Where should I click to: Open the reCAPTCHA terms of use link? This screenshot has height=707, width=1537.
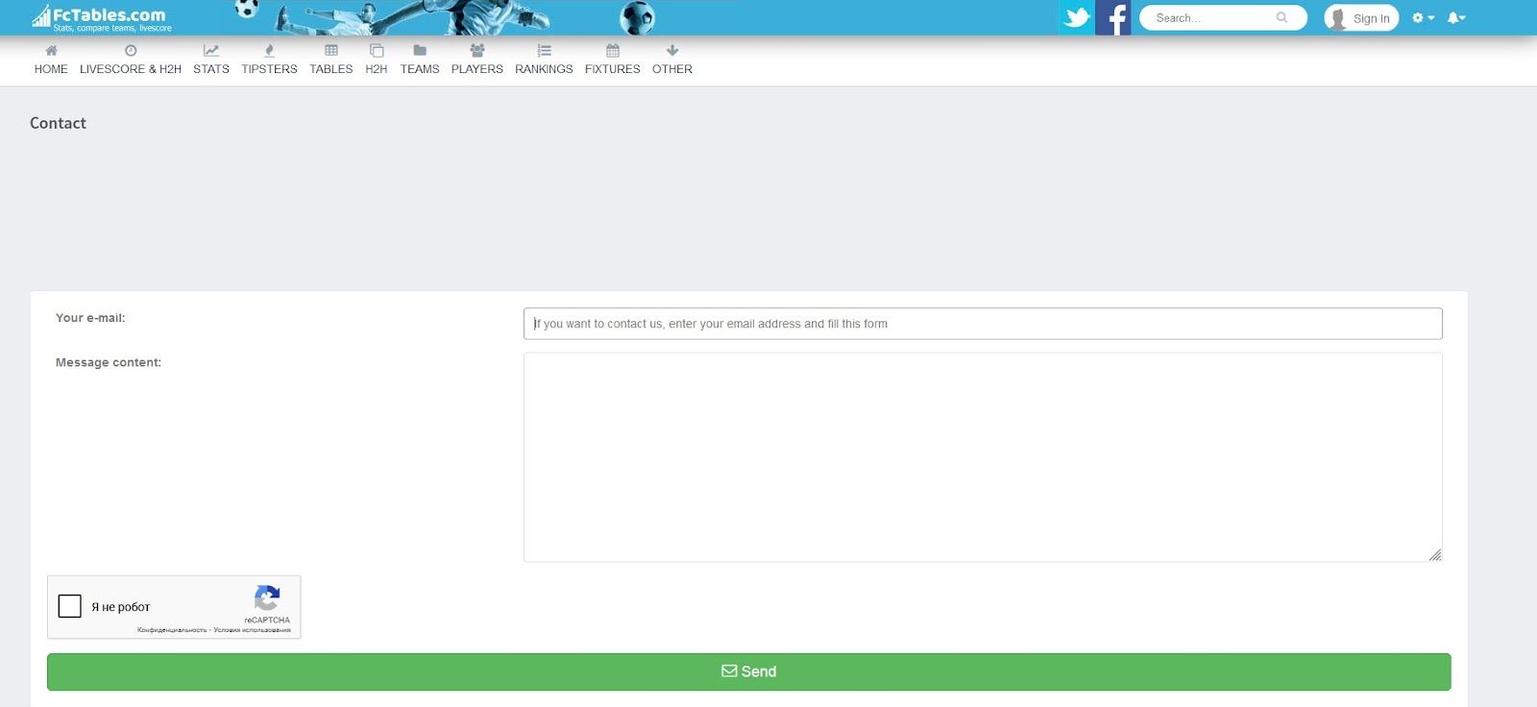[253, 630]
